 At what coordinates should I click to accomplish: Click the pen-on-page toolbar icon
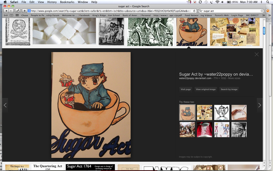point(18,11)
